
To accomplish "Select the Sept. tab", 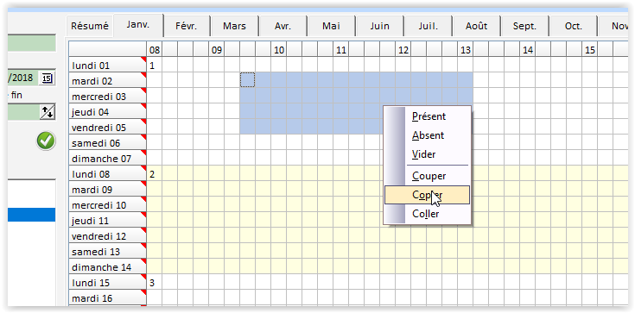I will click(x=524, y=27).
